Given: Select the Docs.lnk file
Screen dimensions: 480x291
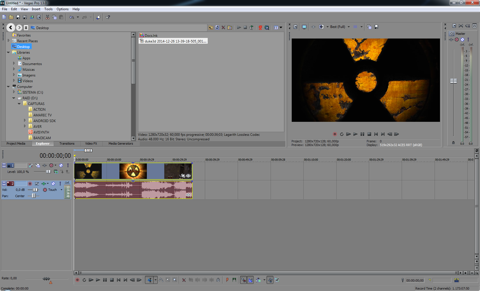Looking at the screenshot, I should [x=149, y=35].
